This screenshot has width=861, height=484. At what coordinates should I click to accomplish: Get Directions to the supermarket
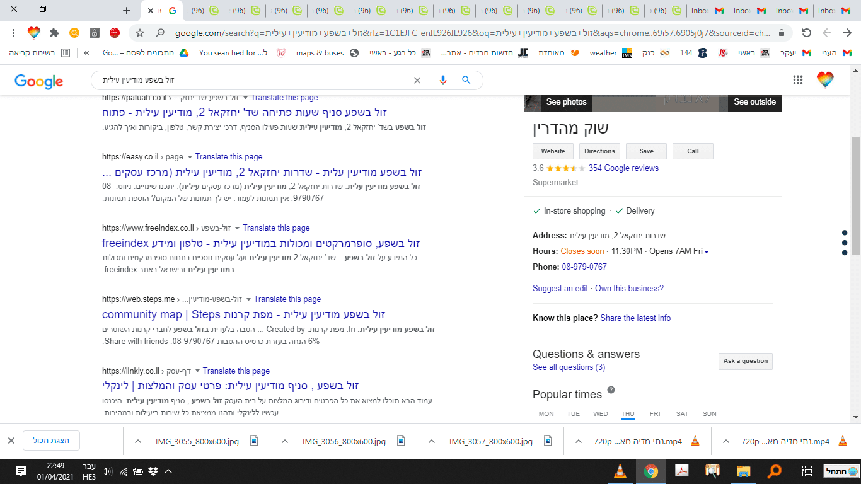(599, 151)
